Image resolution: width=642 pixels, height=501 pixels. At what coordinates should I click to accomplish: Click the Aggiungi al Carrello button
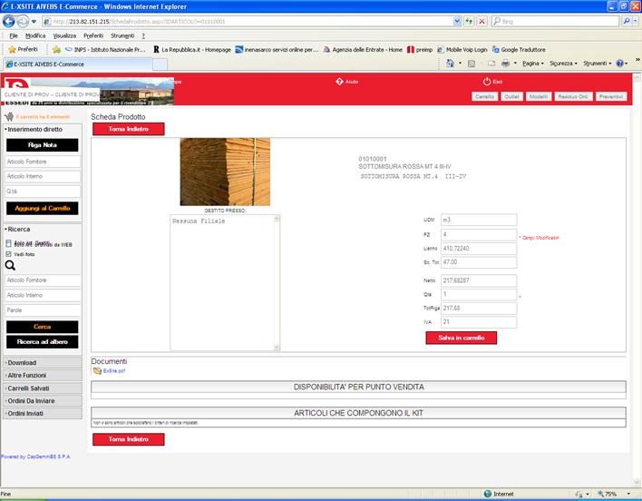click(42, 208)
